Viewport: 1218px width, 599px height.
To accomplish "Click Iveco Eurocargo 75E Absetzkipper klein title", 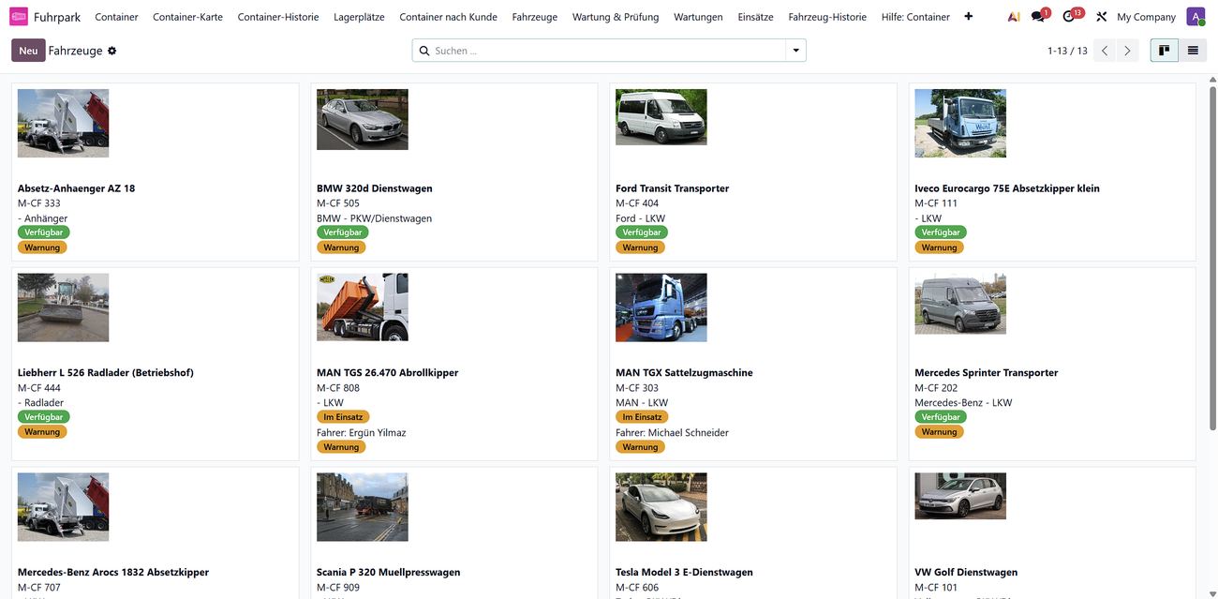I will click(1007, 188).
